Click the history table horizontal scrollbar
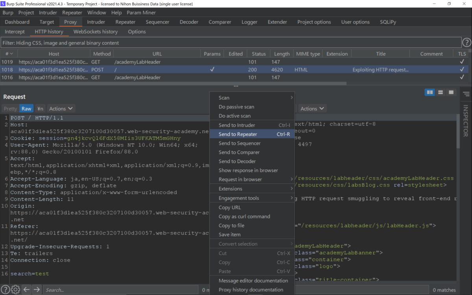 tap(173, 83)
